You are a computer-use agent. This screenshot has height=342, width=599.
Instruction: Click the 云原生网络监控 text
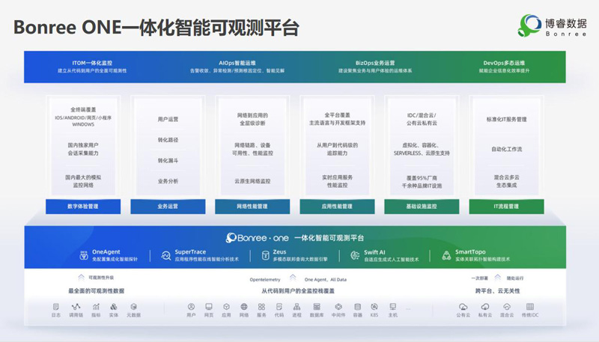(252, 181)
